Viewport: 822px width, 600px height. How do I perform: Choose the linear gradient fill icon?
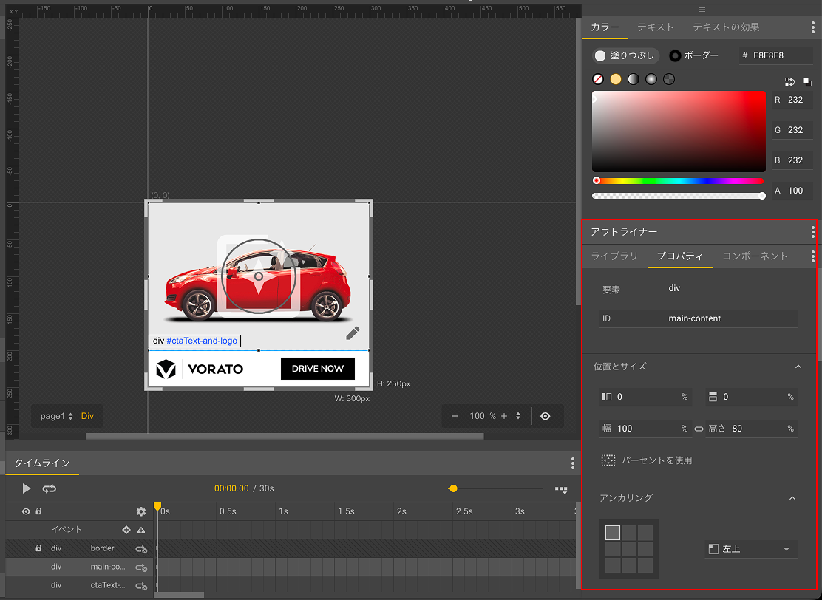[x=634, y=79]
